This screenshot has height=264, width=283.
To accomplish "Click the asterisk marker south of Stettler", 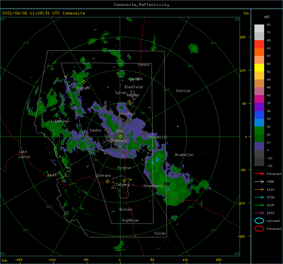I will click(x=149, y=108).
